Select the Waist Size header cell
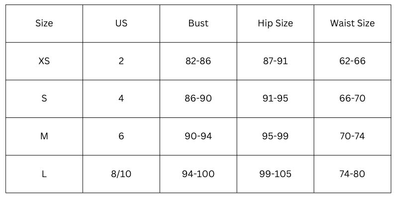398x199 pixels. 352,23
